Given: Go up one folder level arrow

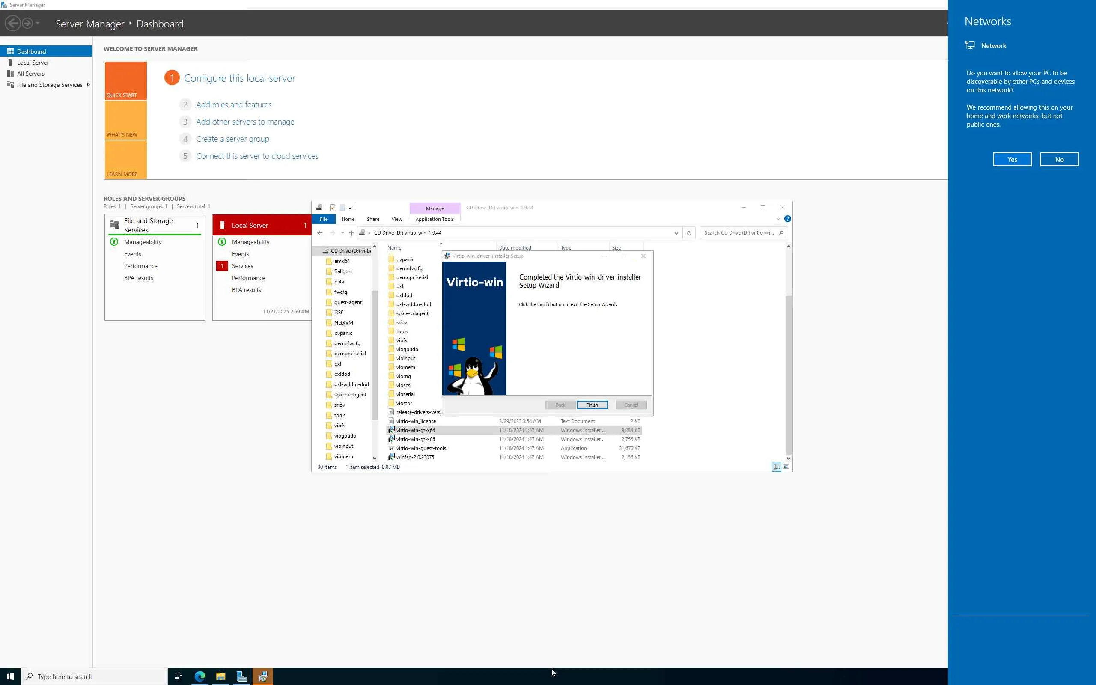Looking at the screenshot, I should (351, 233).
